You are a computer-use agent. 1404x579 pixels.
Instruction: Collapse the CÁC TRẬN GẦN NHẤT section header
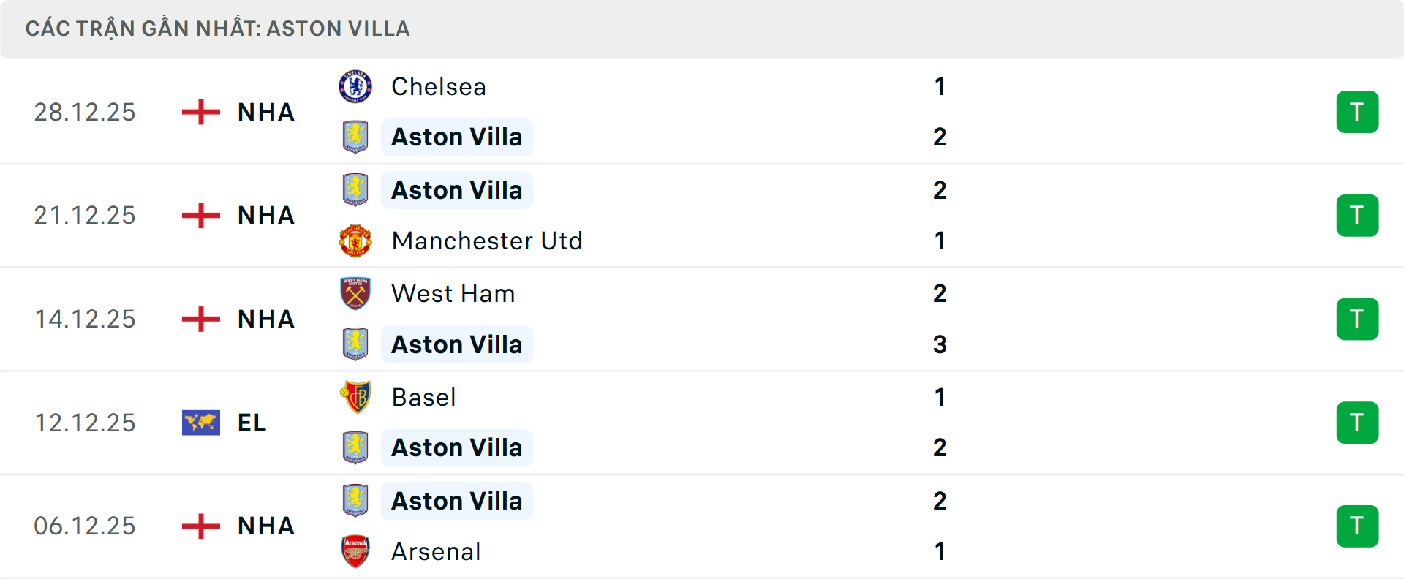[x=219, y=29]
